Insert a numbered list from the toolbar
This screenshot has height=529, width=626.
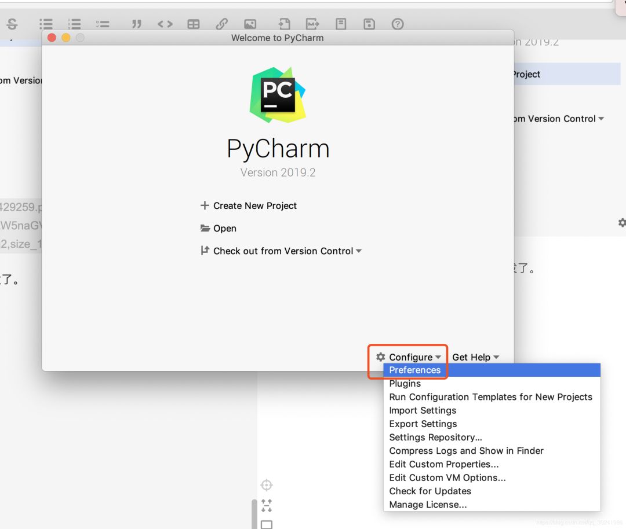coord(74,24)
